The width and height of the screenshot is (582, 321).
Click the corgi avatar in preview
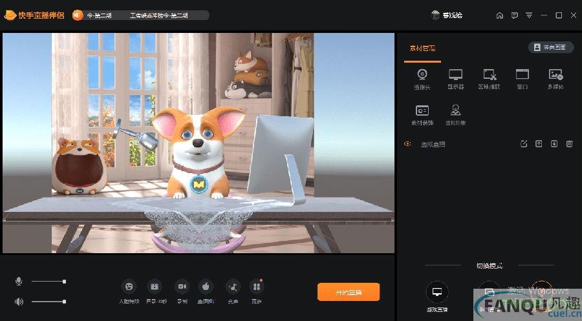coord(199,152)
